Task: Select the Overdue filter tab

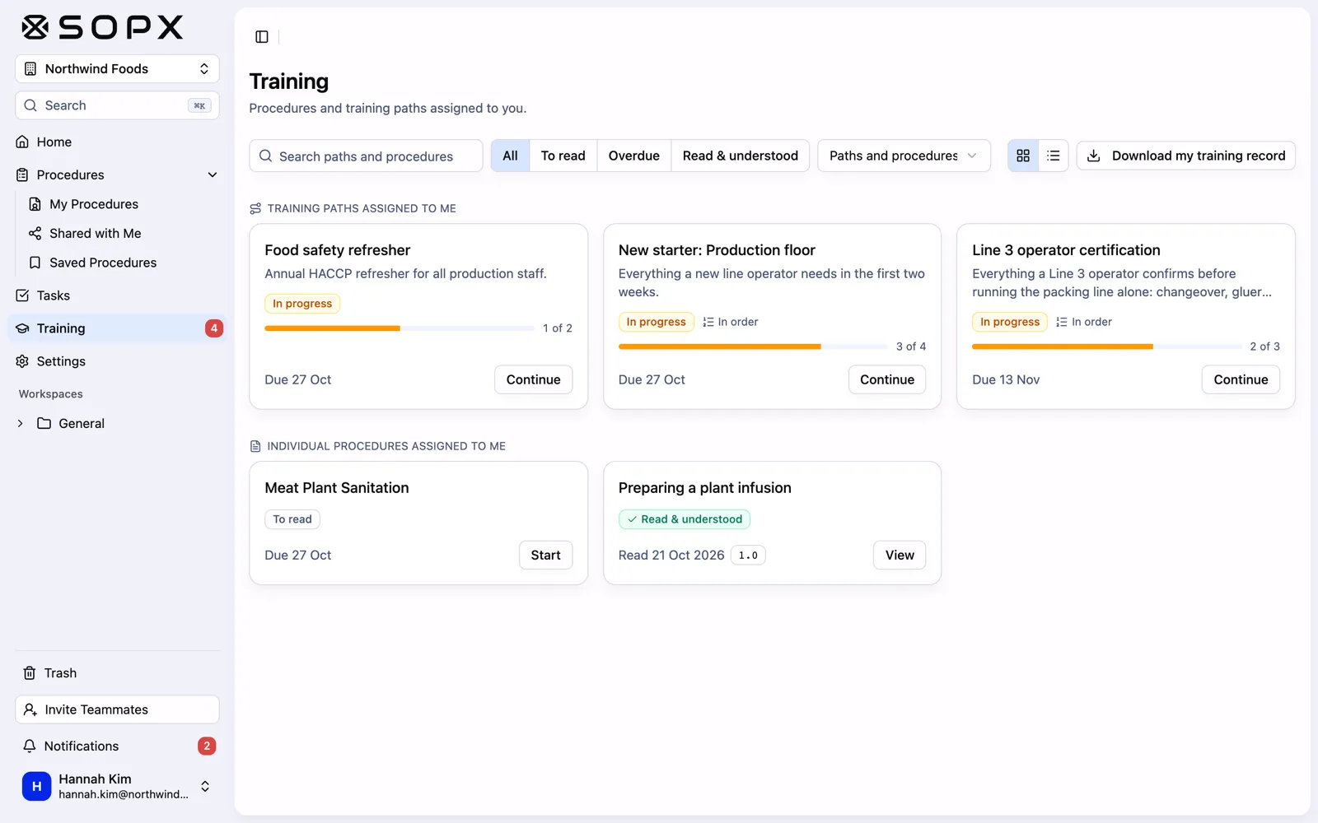Action: pyautogui.click(x=633, y=156)
